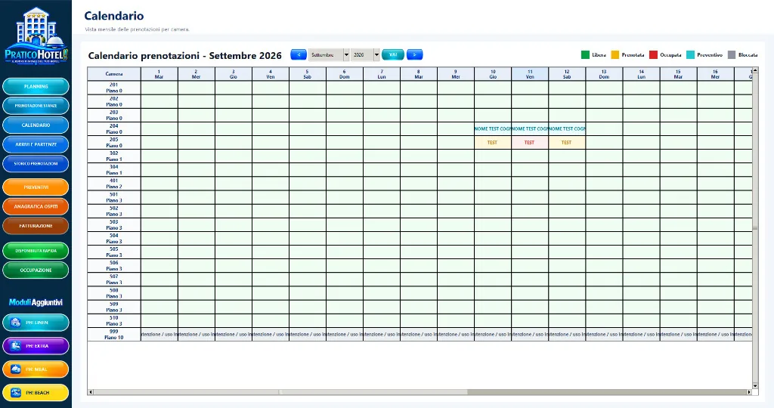Click the red Occupata legend swatch
The height and width of the screenshot is (408, 774).
click(x=654, y=54)
